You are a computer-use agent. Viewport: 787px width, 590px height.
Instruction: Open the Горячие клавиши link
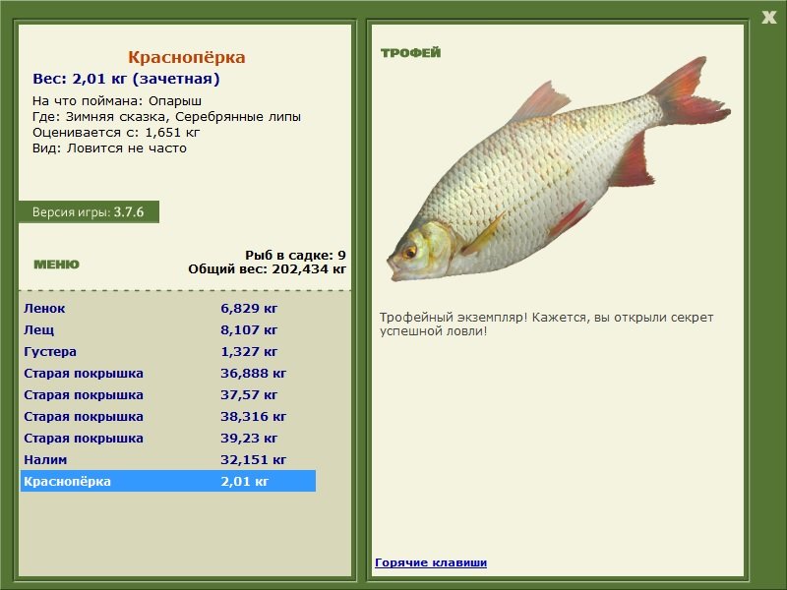[x=431, y=562]
